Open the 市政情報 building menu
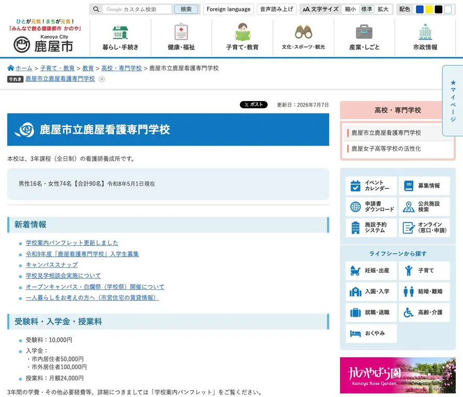The image size is (463, 397). tap(425, 38)
